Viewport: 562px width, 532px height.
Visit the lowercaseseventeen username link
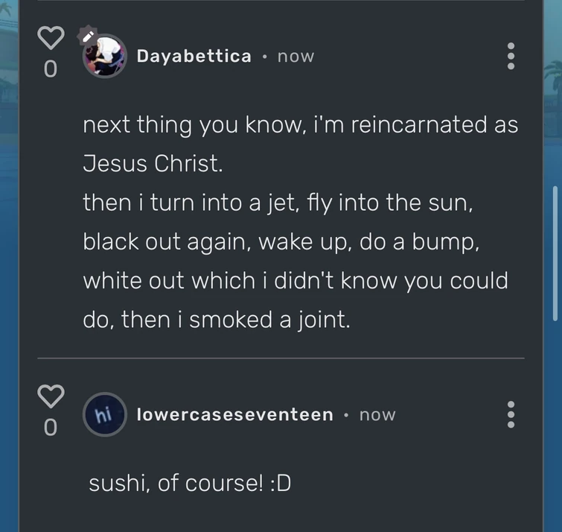pos(234,414)
